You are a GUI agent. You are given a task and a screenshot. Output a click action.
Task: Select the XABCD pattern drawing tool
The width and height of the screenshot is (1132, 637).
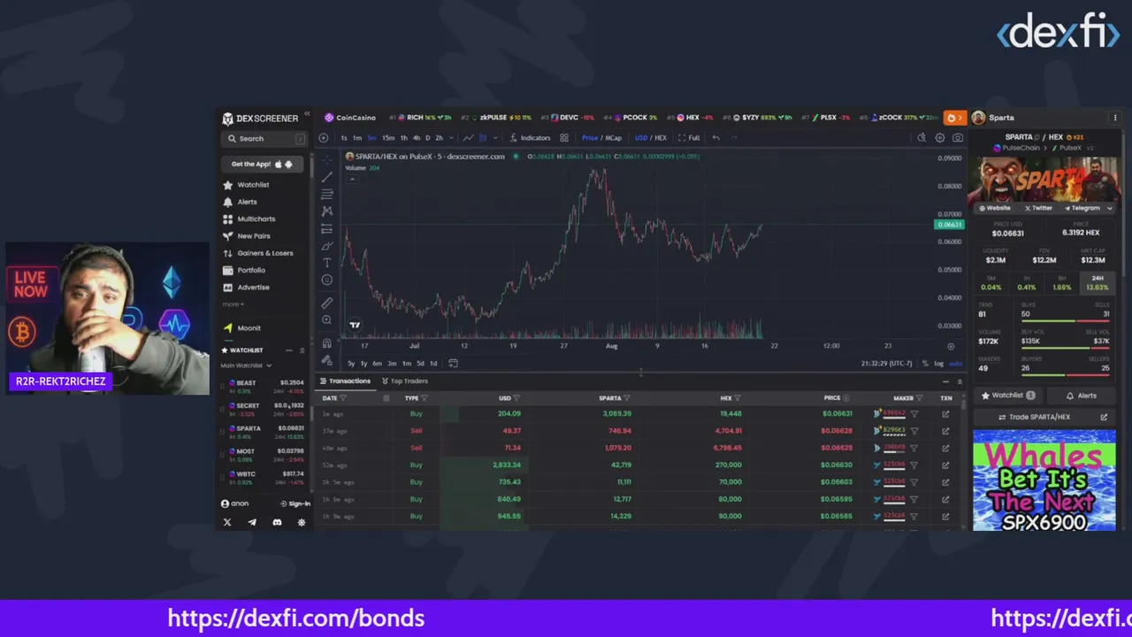coord(326,211)
